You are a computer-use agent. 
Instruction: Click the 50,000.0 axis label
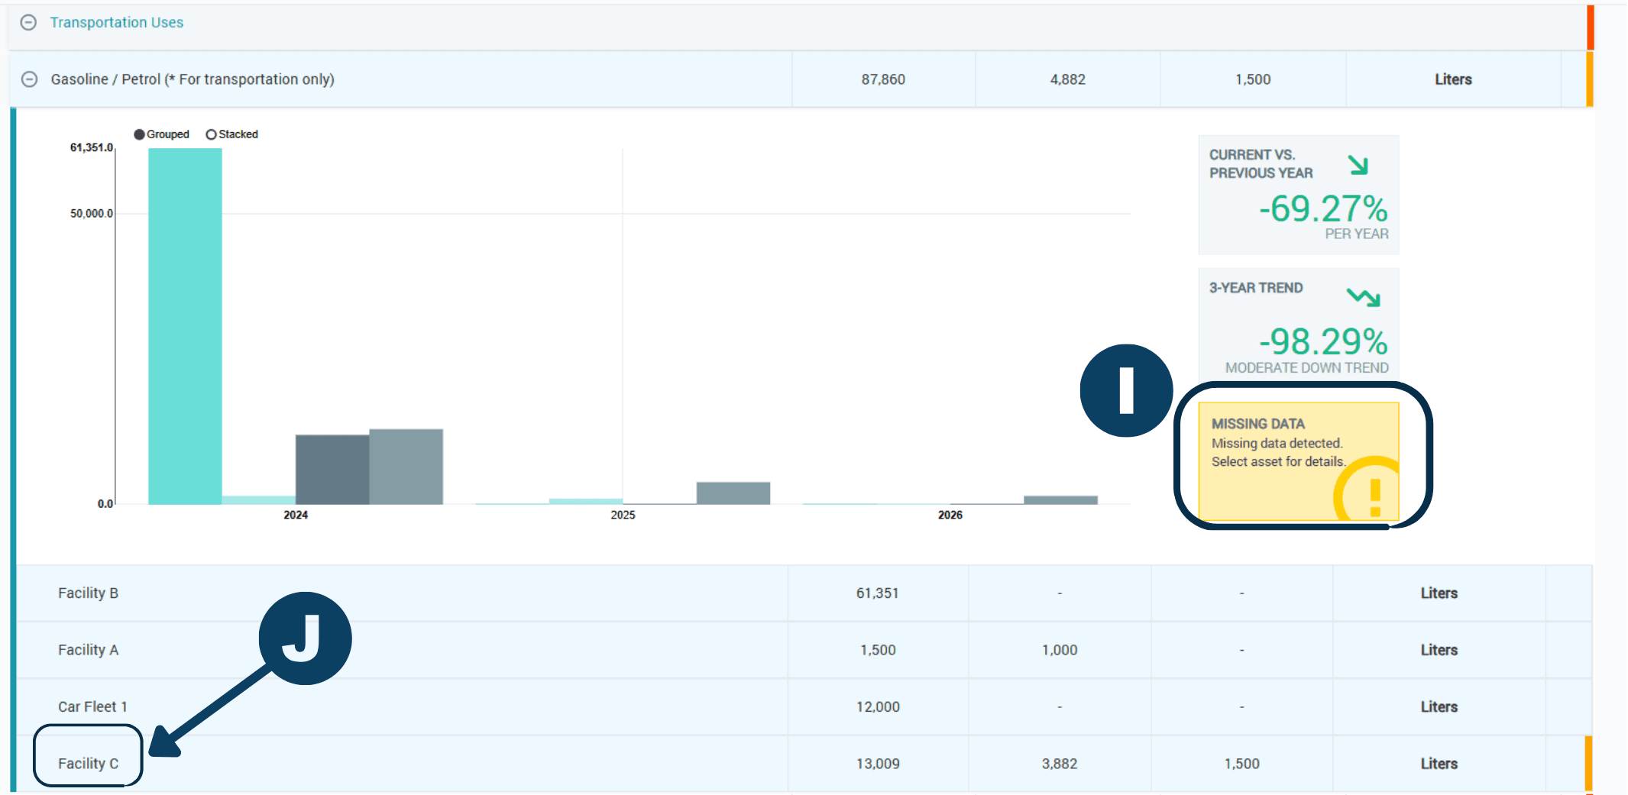click(x=92, y=214)
